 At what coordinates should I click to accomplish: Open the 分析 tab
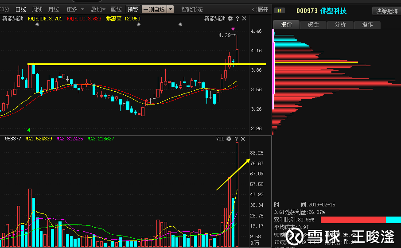[x=340, y=24]
